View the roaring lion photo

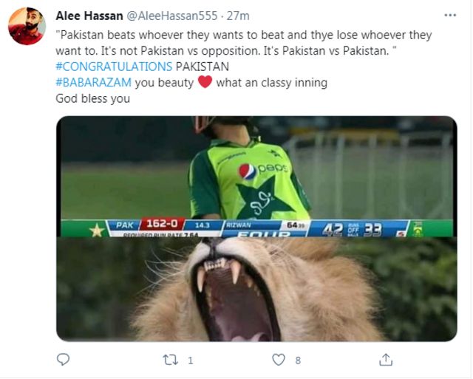(256, 290)
